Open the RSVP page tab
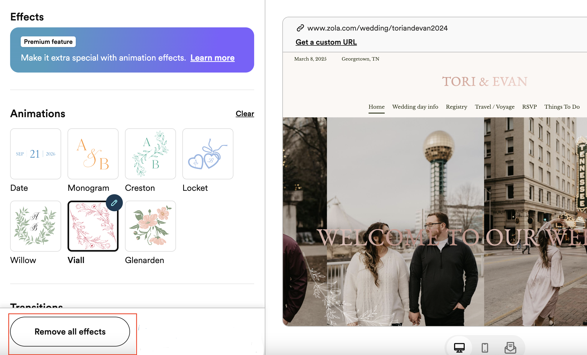The width and height of the screenshot is (587, 355). [x=529, y=107]
